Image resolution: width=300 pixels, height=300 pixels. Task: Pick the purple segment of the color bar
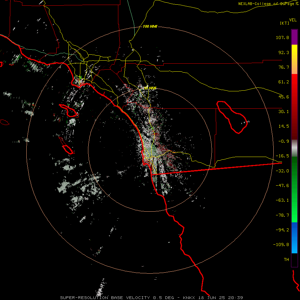click(x=294, y=37)
